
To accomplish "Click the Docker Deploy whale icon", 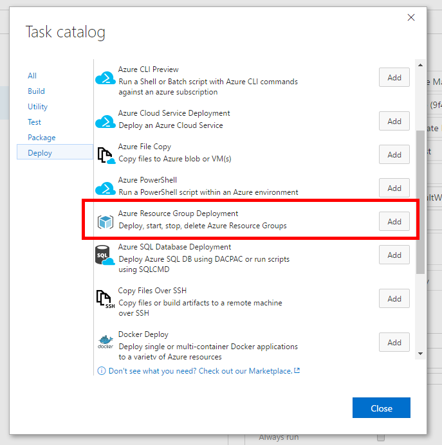I will (106, 342).
